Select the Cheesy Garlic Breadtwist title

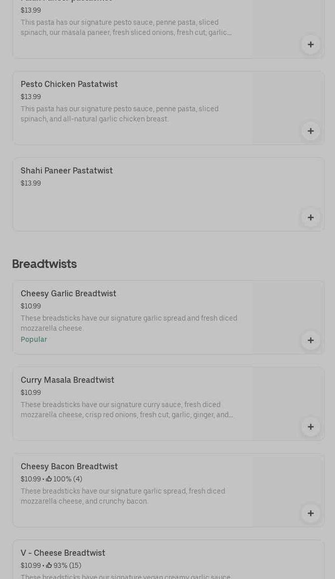pyautogui.click(x=69, y=293)
